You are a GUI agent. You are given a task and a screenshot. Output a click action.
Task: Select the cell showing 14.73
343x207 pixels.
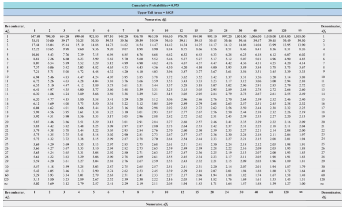(x=109, y=45)
